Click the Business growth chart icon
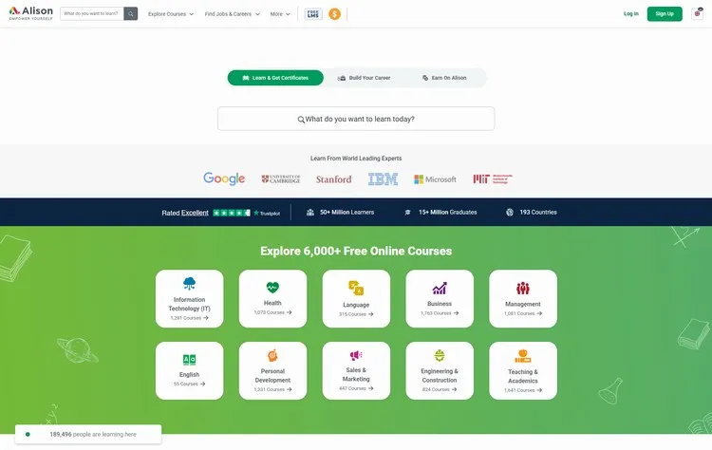The width and height of the screenshot is (712, 450). 440,288
